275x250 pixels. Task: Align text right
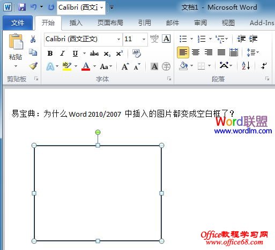(x=209, y=52)
